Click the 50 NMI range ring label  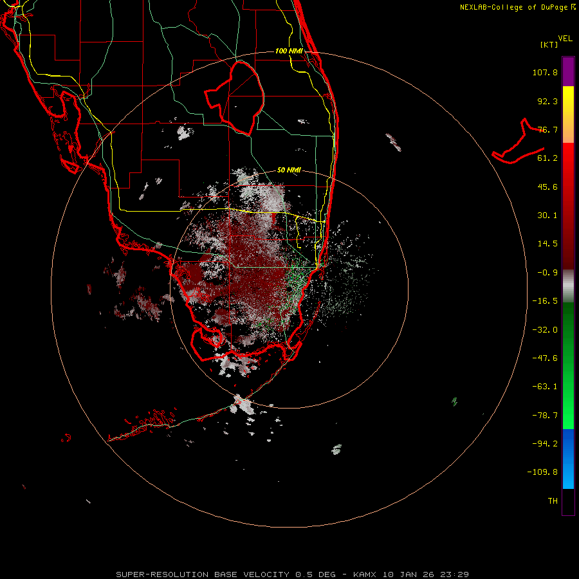289,170
